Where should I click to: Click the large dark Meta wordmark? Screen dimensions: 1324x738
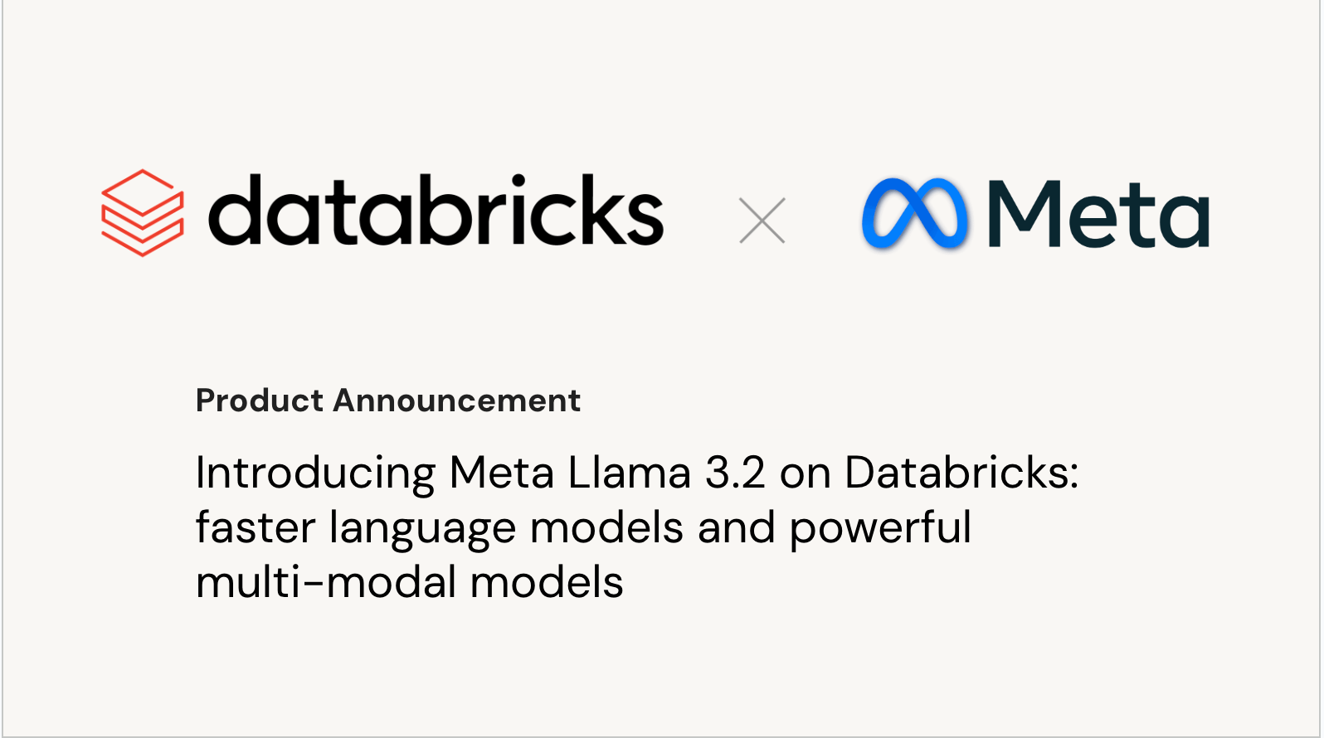tap(1098, 214)
